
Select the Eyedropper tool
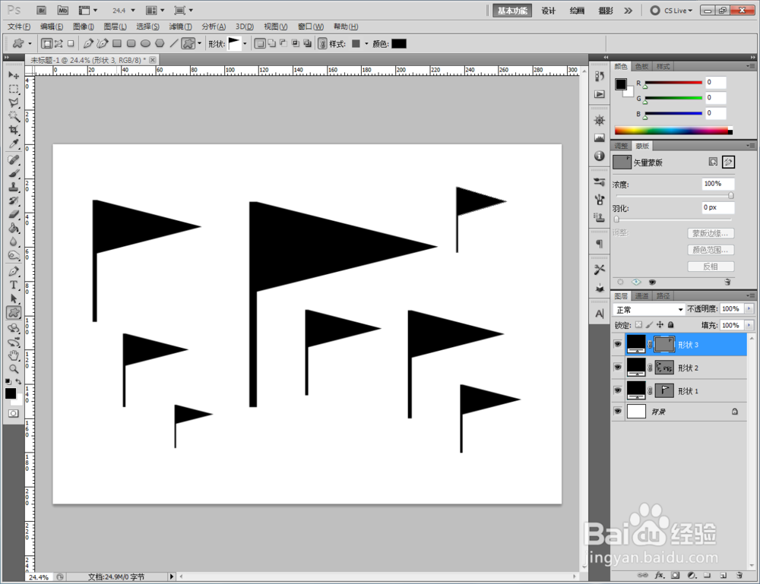(14, 144)
